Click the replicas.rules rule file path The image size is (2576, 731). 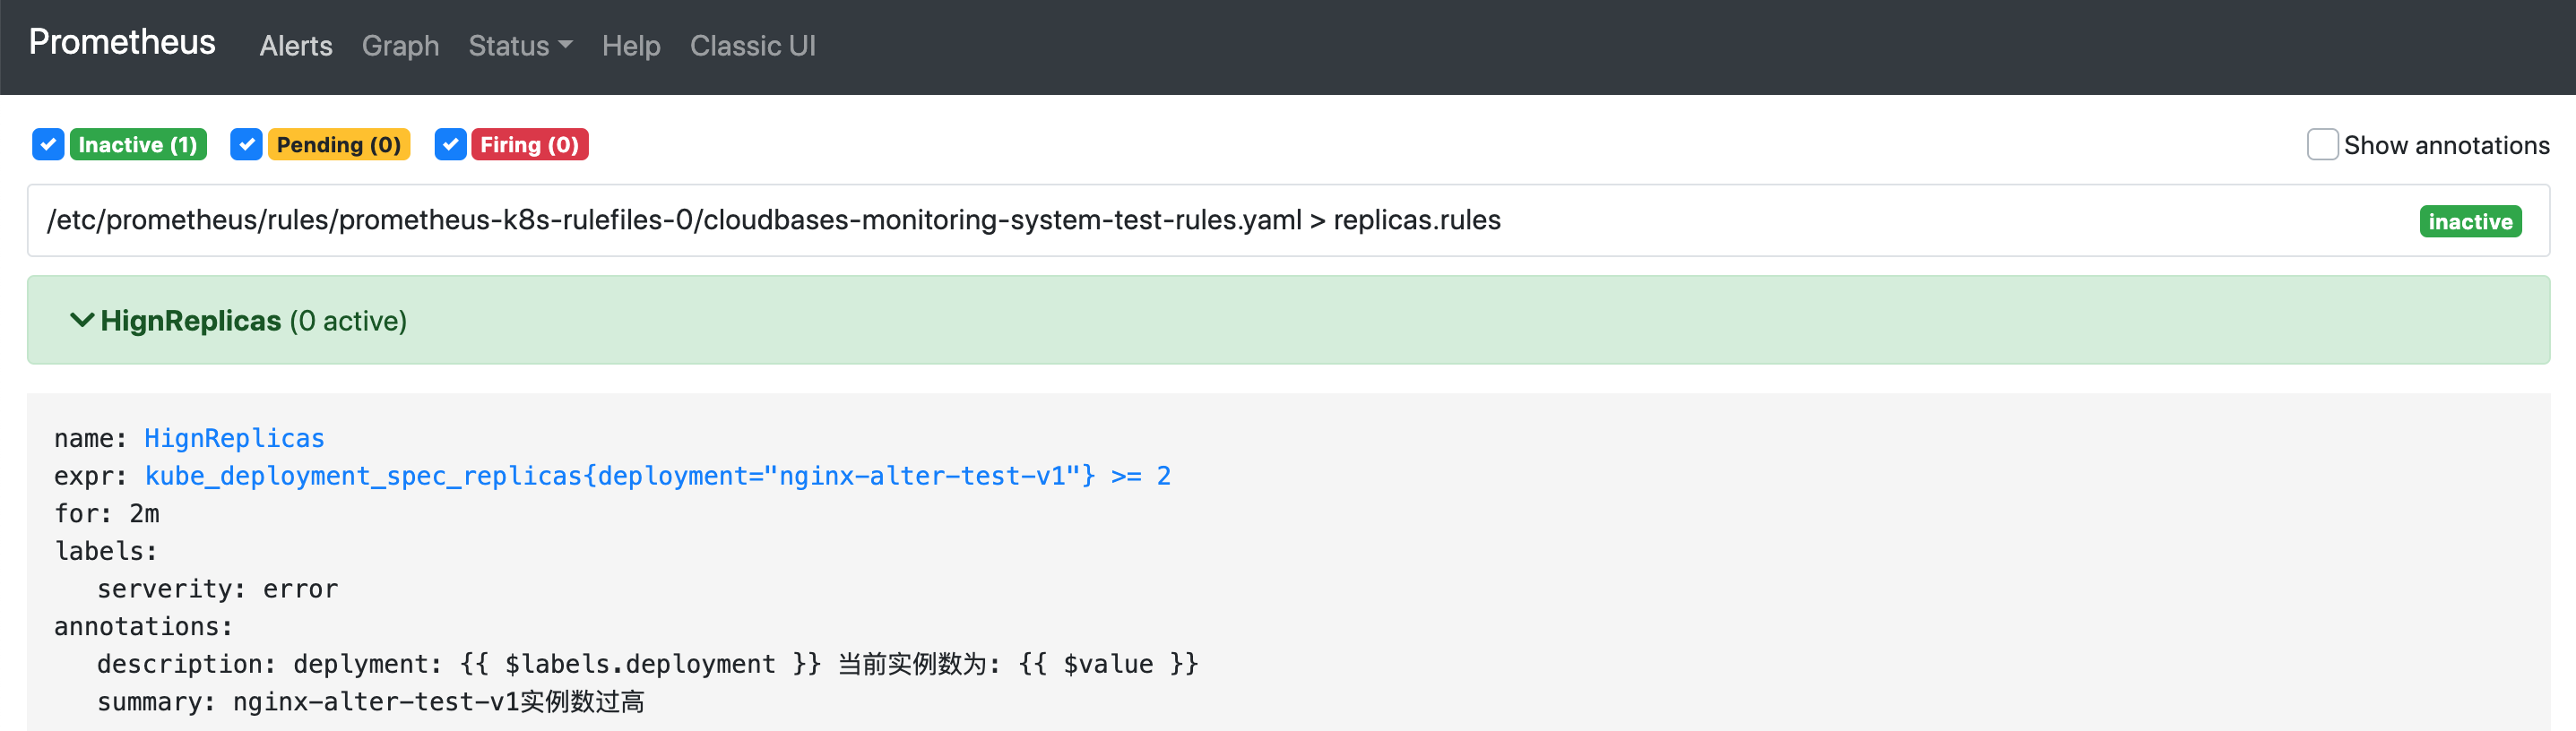click(773, 220)
